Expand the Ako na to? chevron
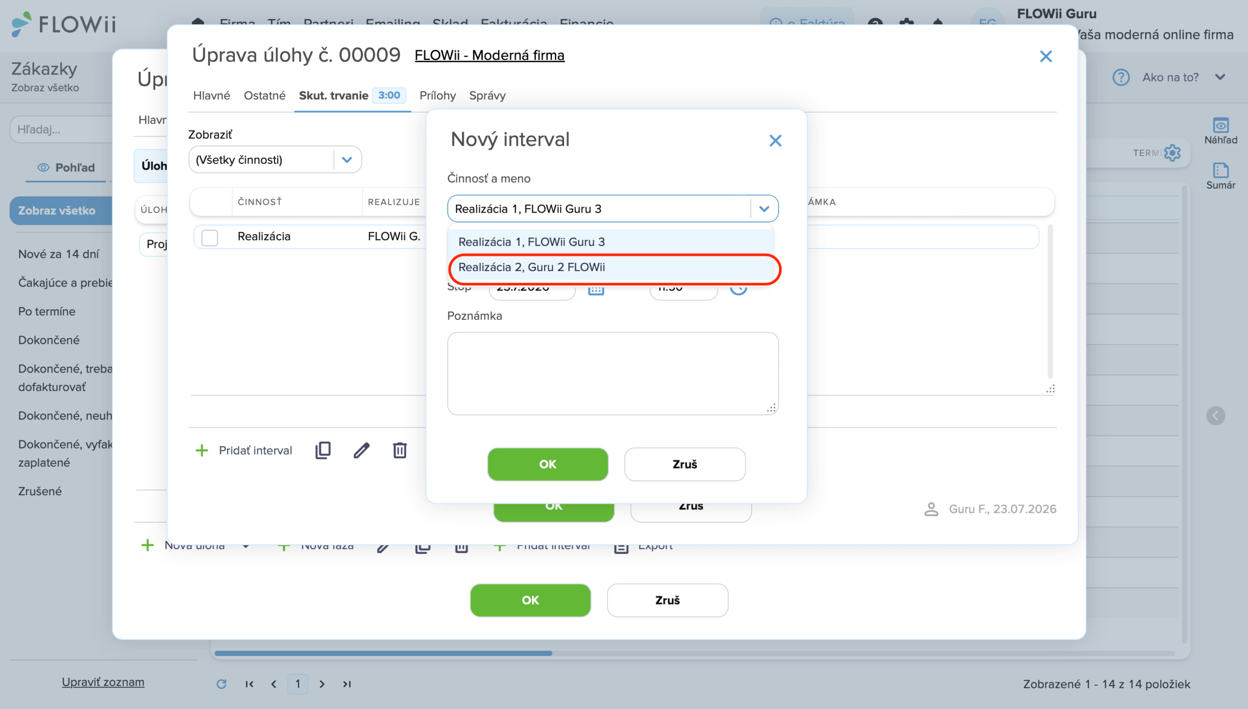 [x=1220, y=77]
